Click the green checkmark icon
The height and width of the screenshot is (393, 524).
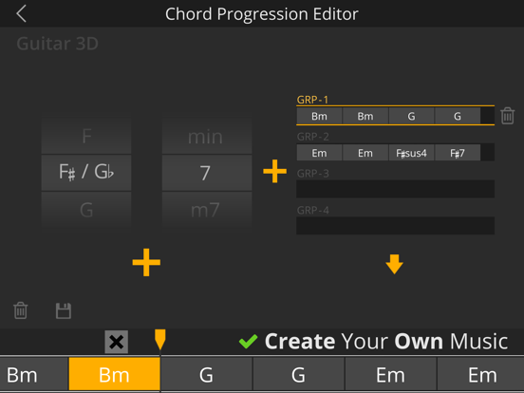point(249,342)
